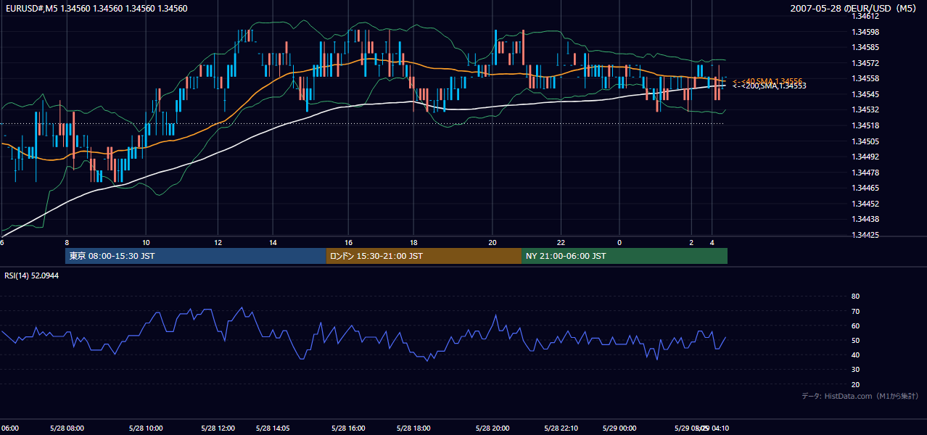Click price axis label 1.34572
The image size is (927, 435).
pyautogui.click(x=867, y=63)
